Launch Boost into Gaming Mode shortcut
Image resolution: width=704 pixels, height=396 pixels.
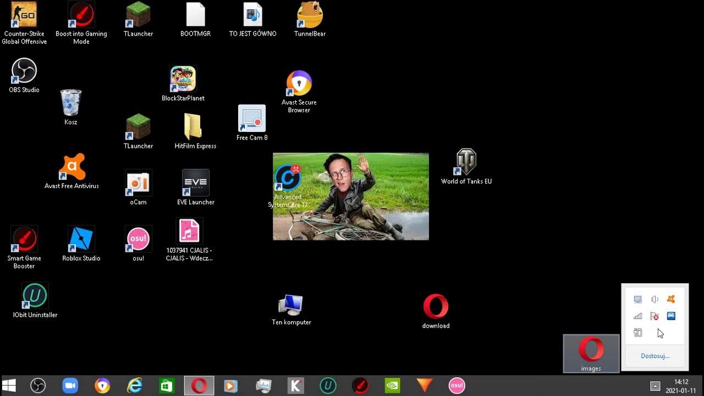pyautogui.click(x=81, y=23)
